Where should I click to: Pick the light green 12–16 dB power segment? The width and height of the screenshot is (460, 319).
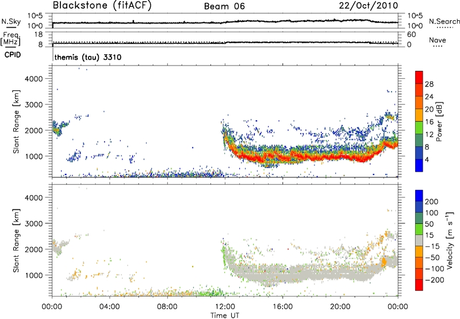(419, 127)
